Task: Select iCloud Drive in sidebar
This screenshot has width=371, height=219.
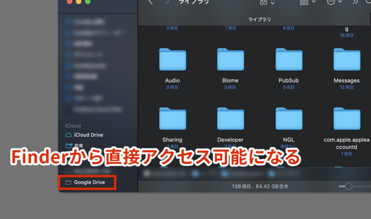Action: (85, 135)
